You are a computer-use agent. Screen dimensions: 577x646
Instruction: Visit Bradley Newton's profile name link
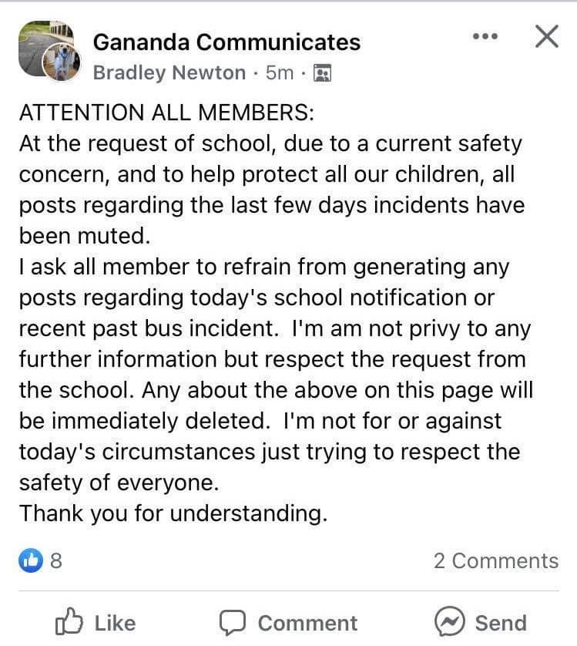pyautogui.click(x=169, y=73)
